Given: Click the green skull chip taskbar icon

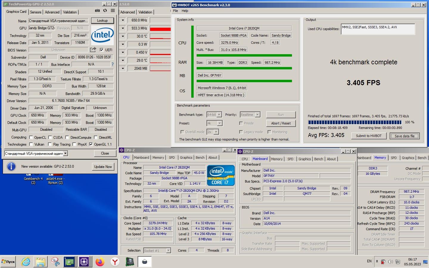Looking at the screenshot, I should 130,262.
